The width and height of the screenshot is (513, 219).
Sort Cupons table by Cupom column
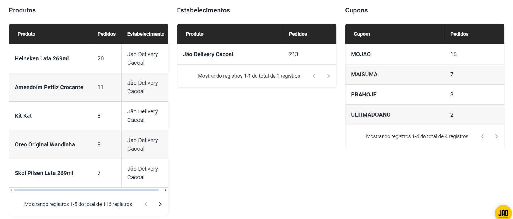pos(362,34)
